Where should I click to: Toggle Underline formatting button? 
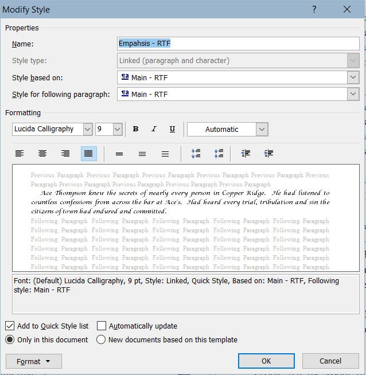point(172,129)
